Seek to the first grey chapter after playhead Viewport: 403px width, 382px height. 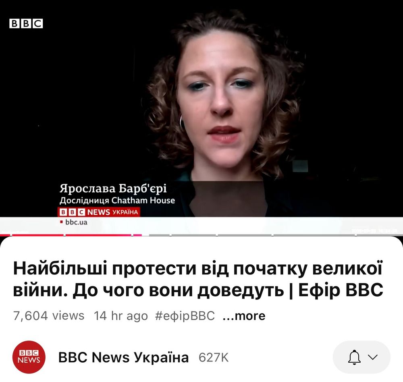click(159, 235)
